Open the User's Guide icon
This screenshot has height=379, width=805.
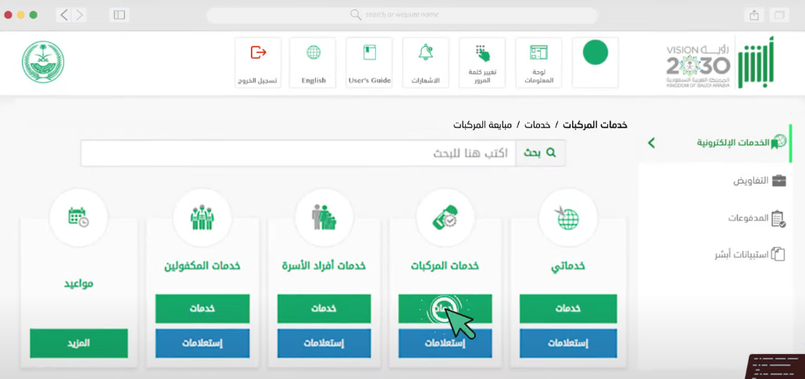pyautogui.click(x=370, y=53)
